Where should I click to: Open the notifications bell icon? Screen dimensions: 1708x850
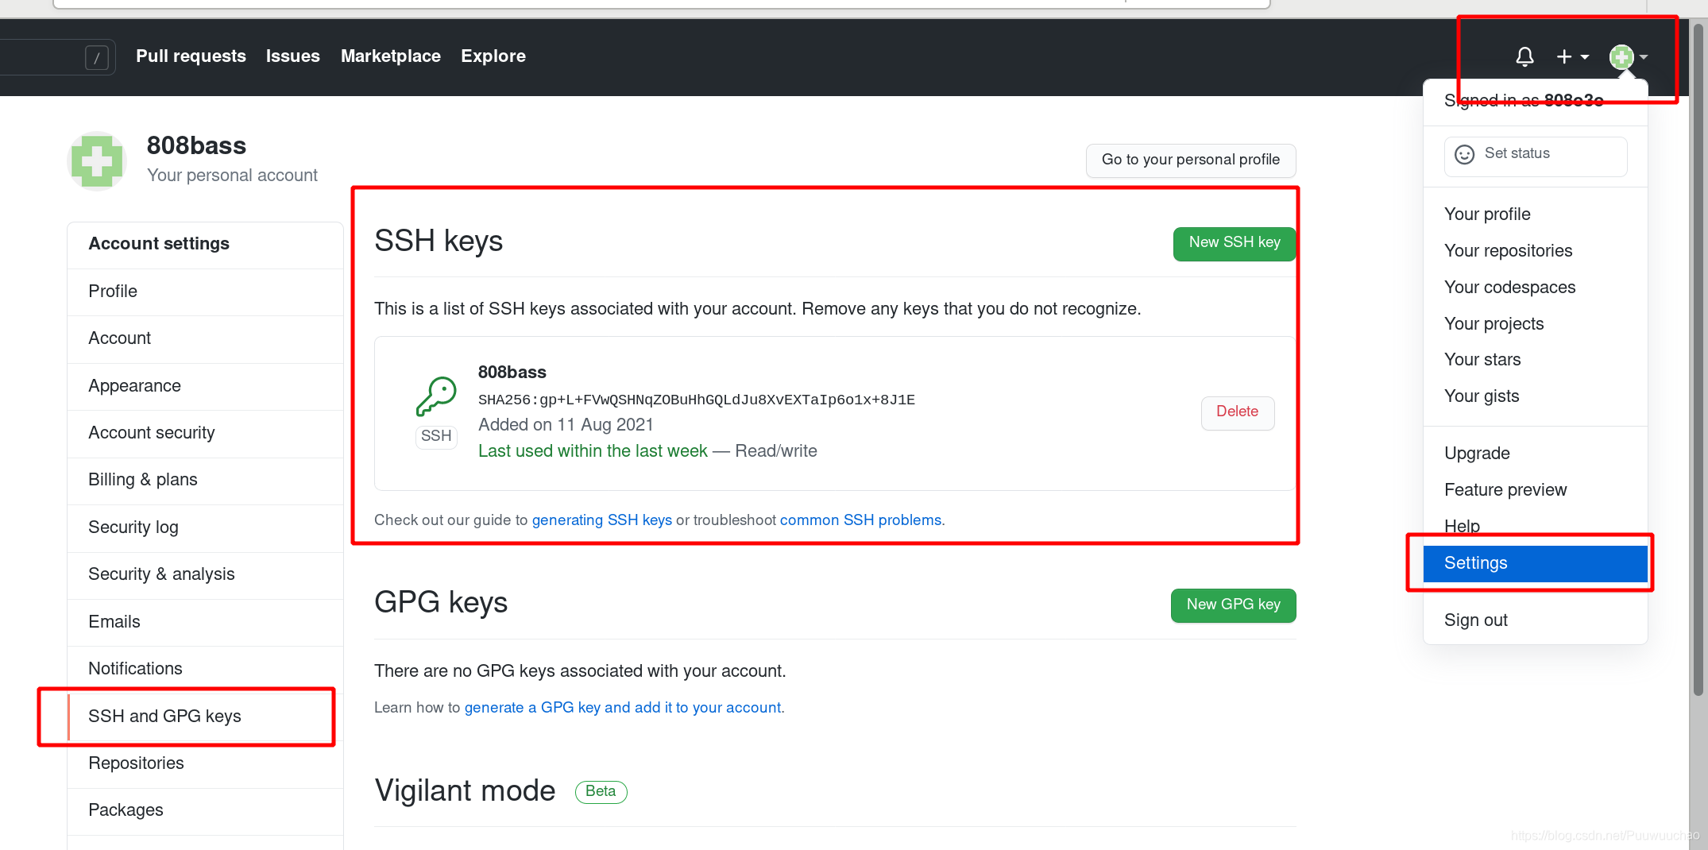tap(1524, 56)
